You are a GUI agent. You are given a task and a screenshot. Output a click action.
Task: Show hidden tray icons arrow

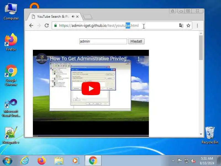tap(173, 161)
